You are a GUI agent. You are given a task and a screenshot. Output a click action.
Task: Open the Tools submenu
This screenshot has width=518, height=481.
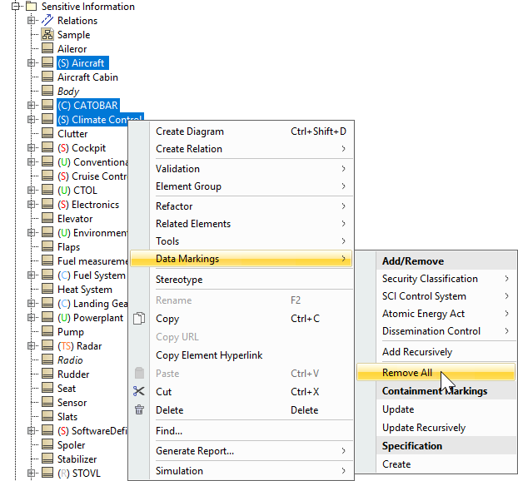(242, 241)
